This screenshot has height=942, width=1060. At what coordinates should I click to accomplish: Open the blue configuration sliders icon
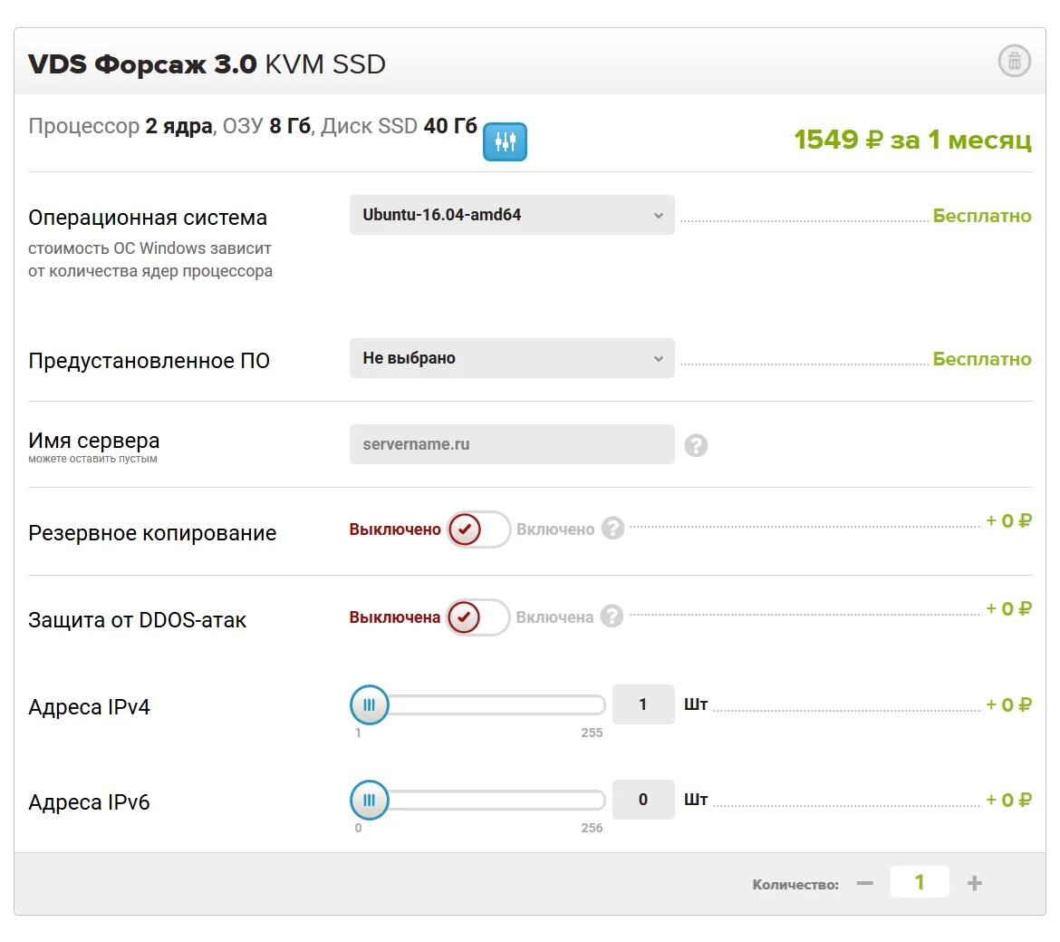pos(505,141)
